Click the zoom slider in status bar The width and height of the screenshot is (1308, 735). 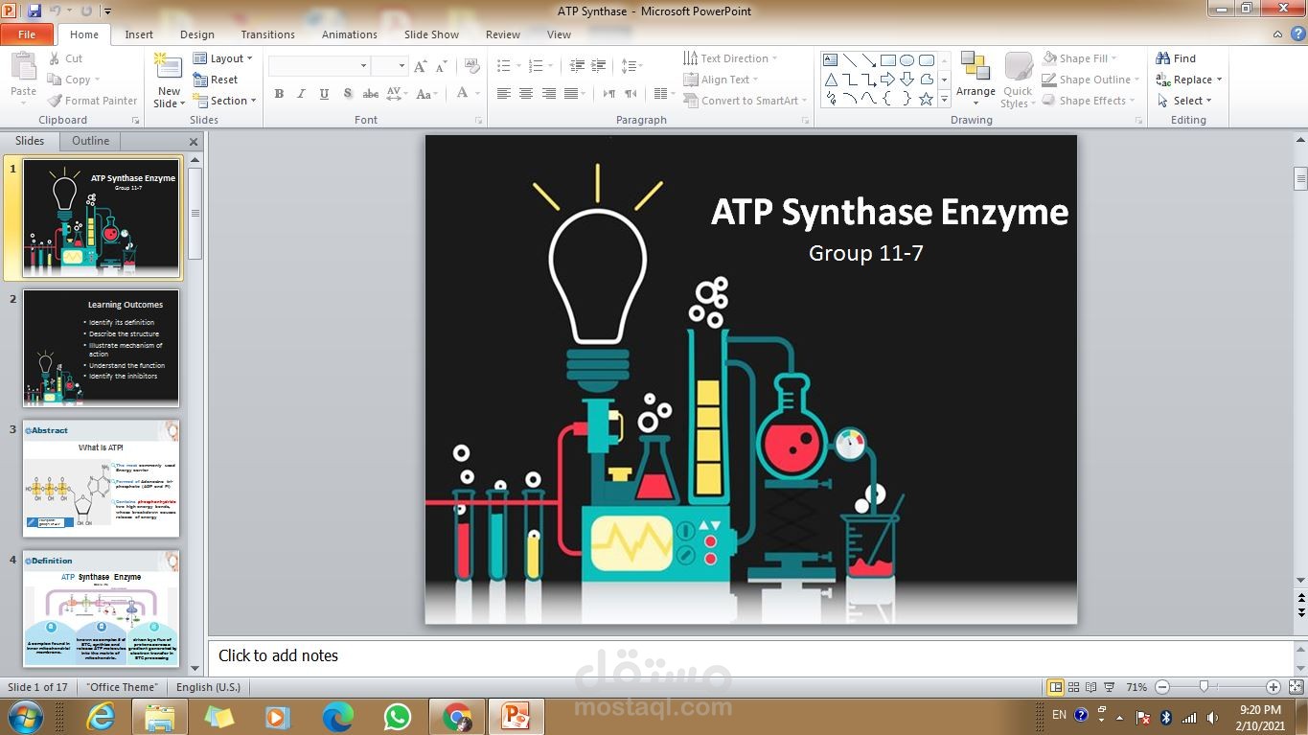click(x=1204, y=687)
